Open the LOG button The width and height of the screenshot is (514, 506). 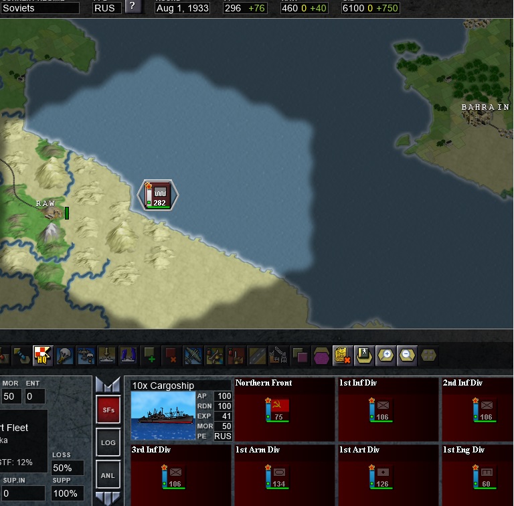point(108,442)
